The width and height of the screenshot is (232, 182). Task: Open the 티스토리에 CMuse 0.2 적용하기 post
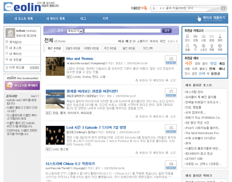[70, 163]
